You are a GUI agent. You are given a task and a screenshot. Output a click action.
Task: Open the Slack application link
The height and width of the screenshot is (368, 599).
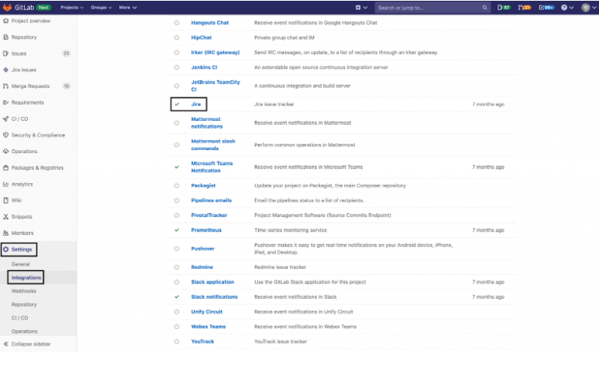coord(212,282)
